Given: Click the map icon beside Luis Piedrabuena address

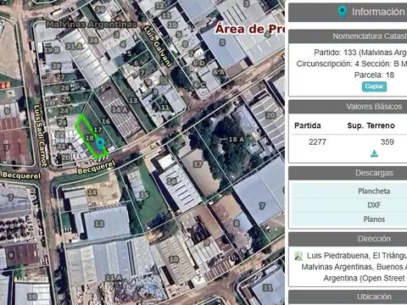Looking at the screenshot, I should pos(298,256).
